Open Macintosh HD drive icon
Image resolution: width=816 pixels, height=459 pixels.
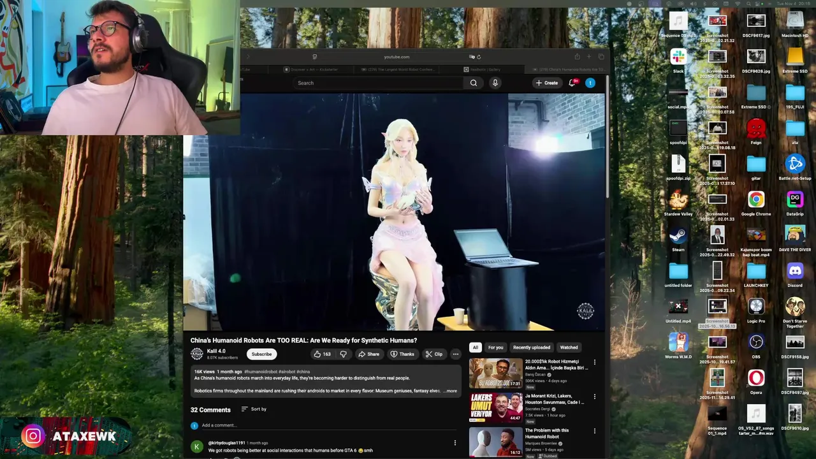(x=795, y=21)
